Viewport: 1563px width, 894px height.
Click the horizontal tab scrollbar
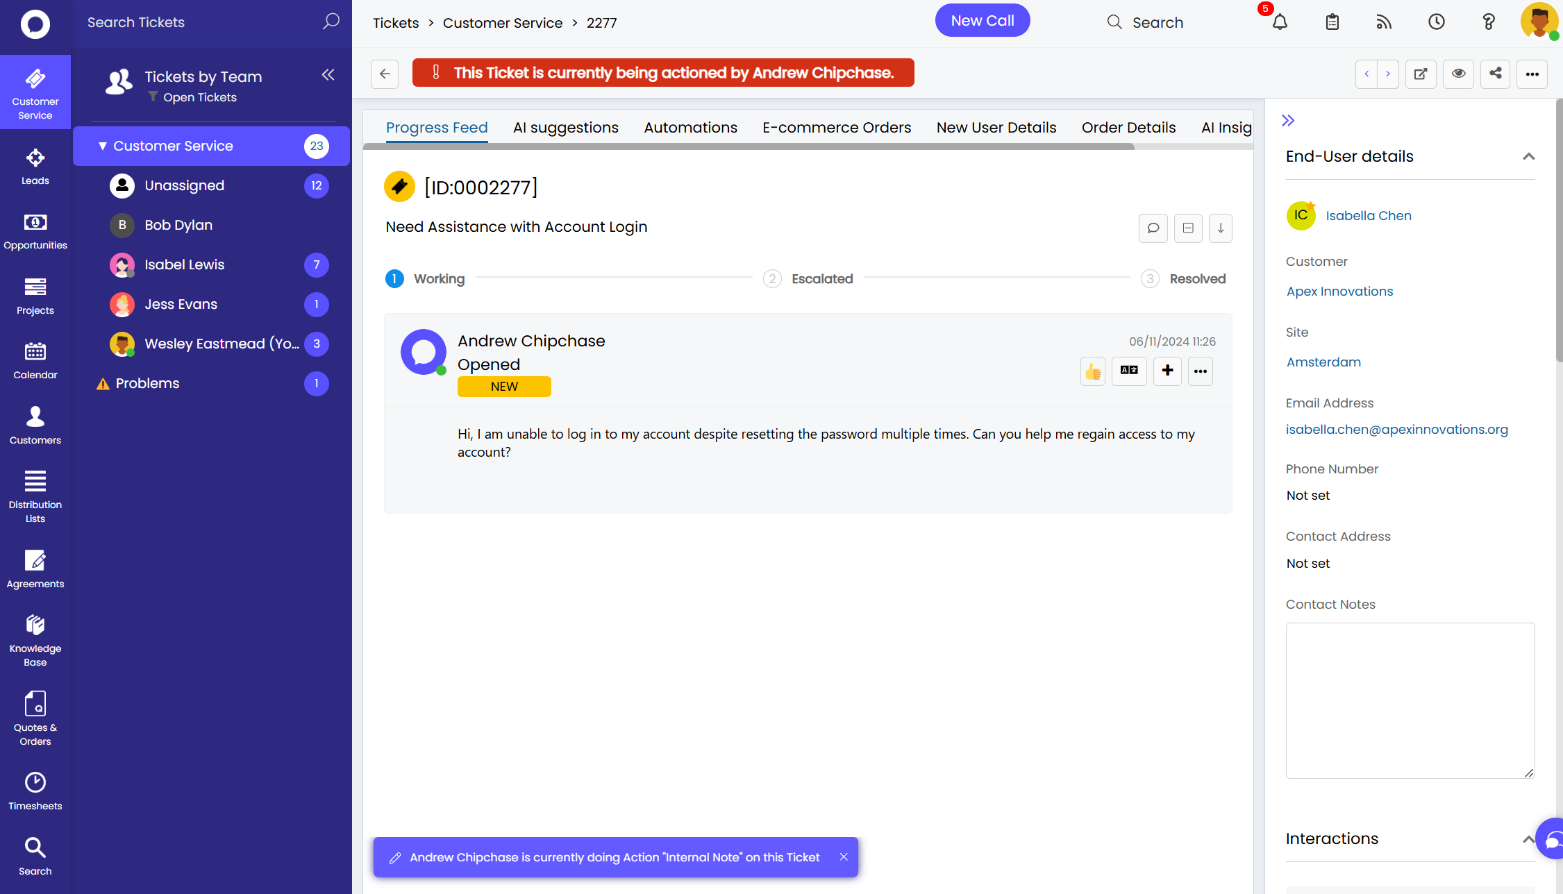tap(748, 147)
